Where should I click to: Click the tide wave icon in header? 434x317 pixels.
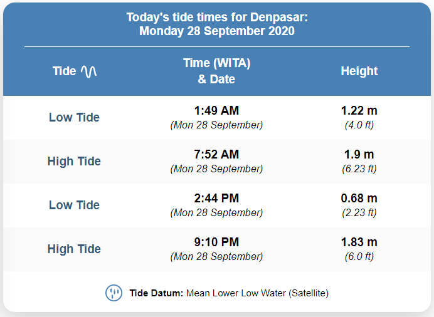click(88, 71)
